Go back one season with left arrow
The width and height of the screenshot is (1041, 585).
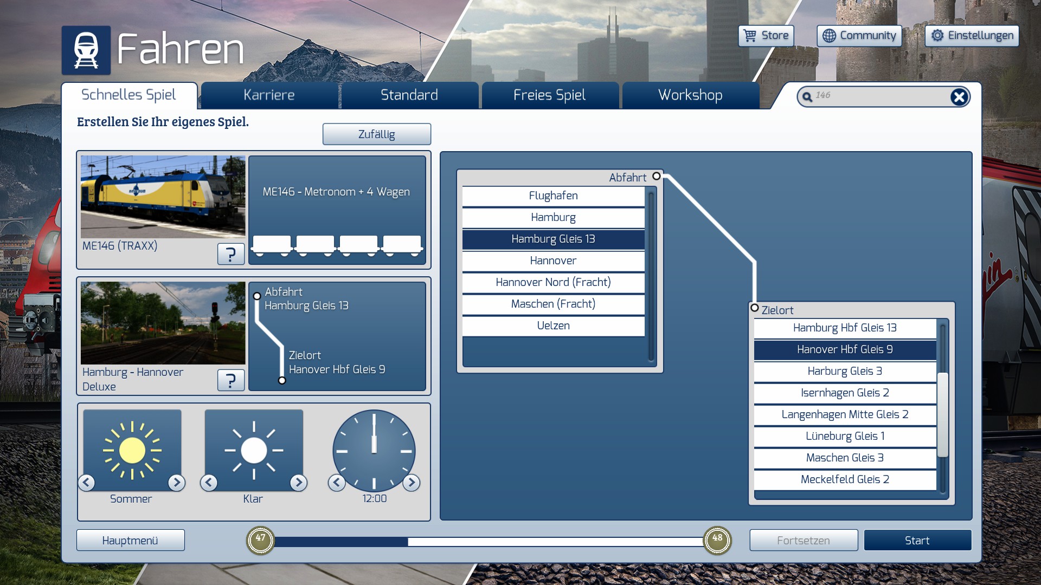[x=87, y=483]
